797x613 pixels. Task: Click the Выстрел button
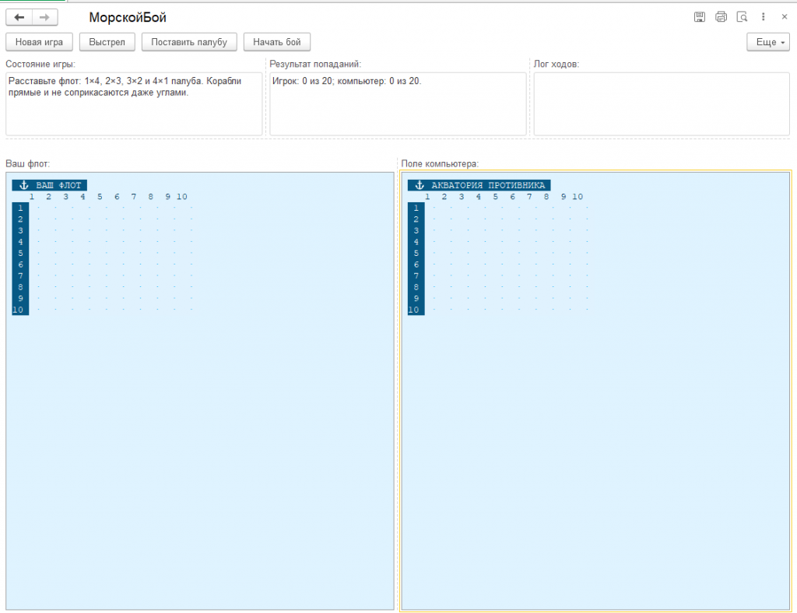tap(107, 42)
